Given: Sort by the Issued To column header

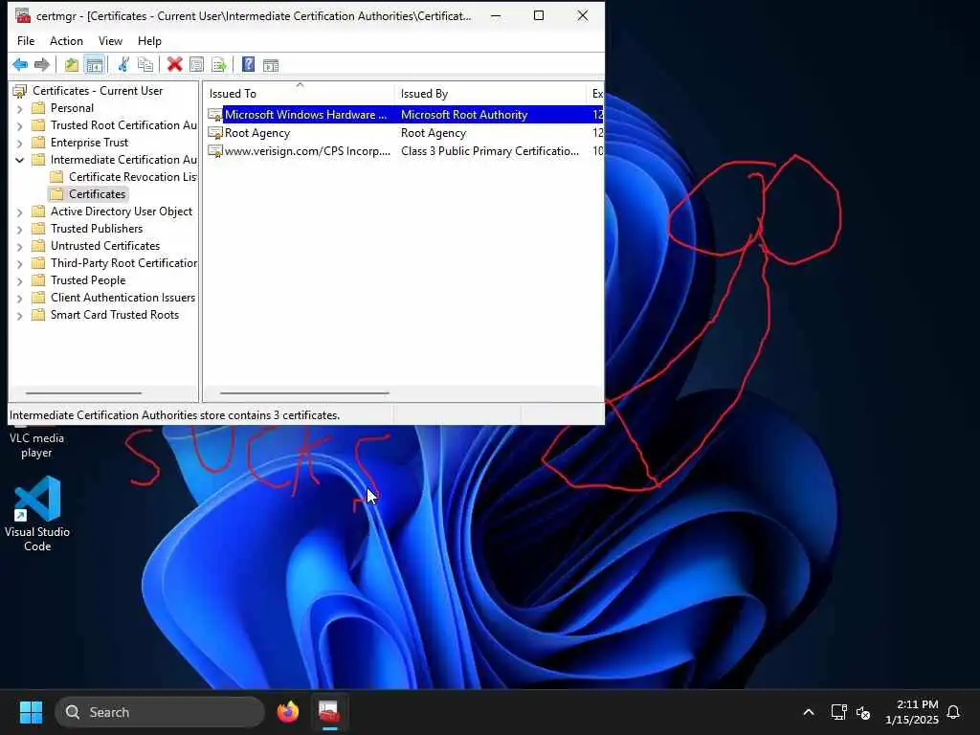Looking at the screenshot, I should coord(300,94).
